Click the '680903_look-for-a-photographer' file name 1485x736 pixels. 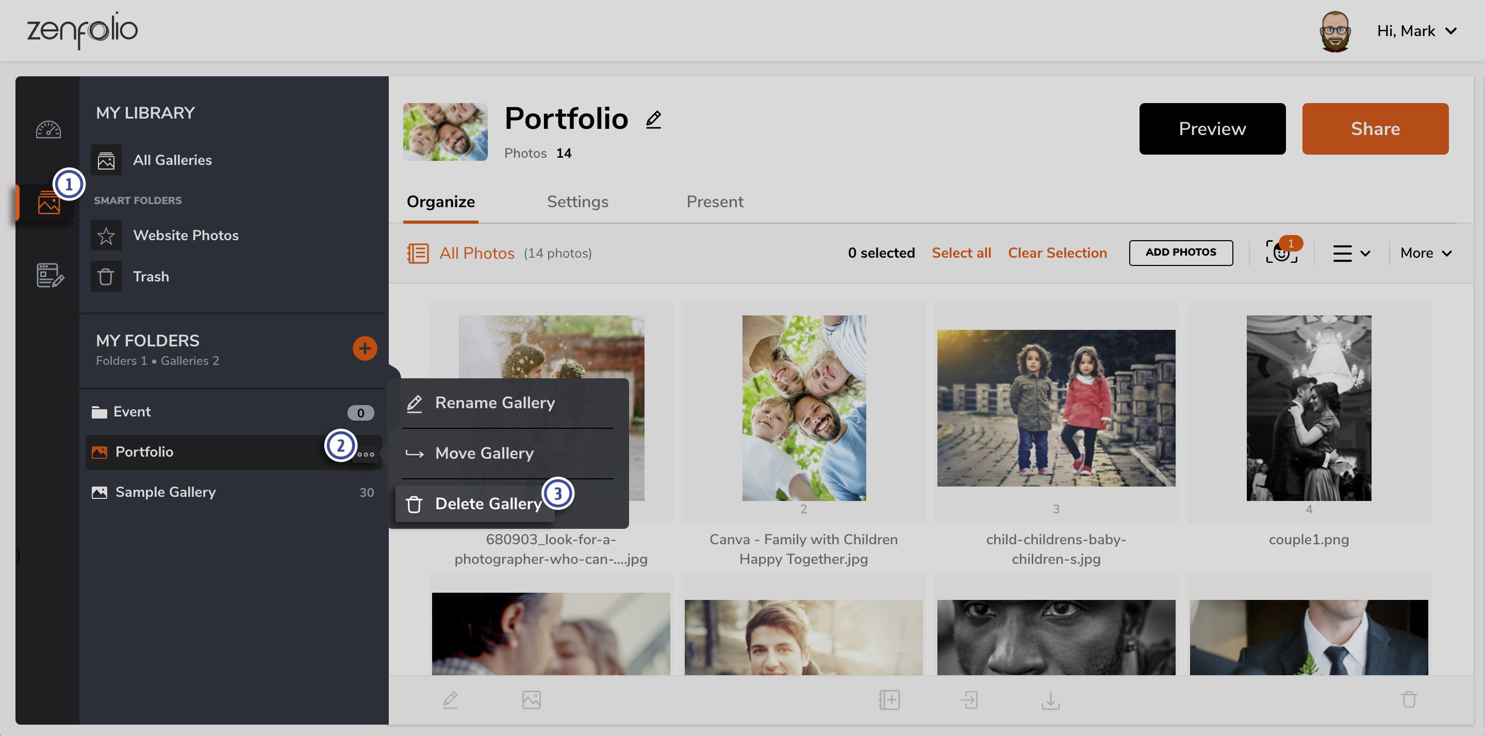551,549
